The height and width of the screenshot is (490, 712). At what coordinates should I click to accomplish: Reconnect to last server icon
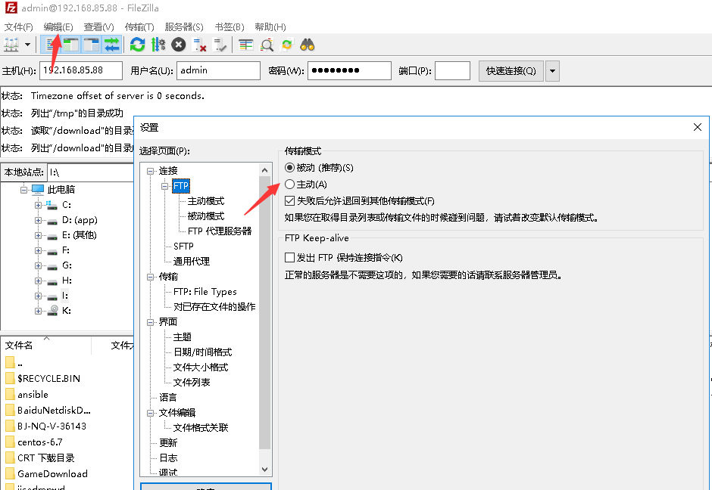(x=220, y=45)
